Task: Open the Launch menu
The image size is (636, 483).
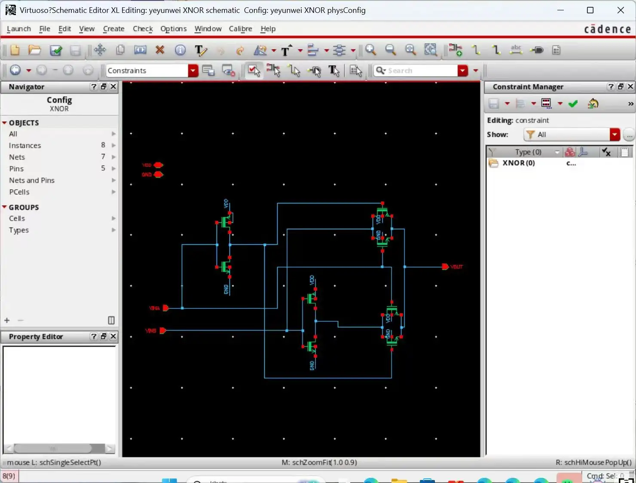Action: click(x=19, y=29)
